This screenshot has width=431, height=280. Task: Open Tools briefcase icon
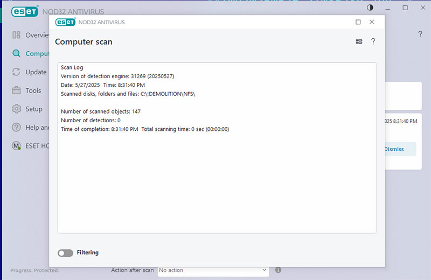click(x=16, y=90)
